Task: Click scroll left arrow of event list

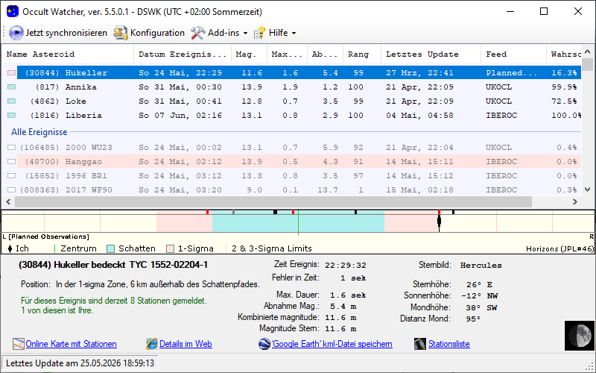Action: pos(8,201)
